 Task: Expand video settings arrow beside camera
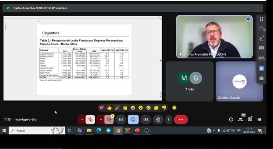101,119
